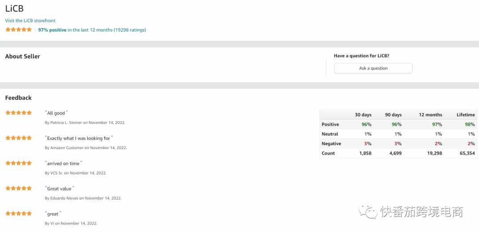Click the star rating for the Great value review

[18, 188]
